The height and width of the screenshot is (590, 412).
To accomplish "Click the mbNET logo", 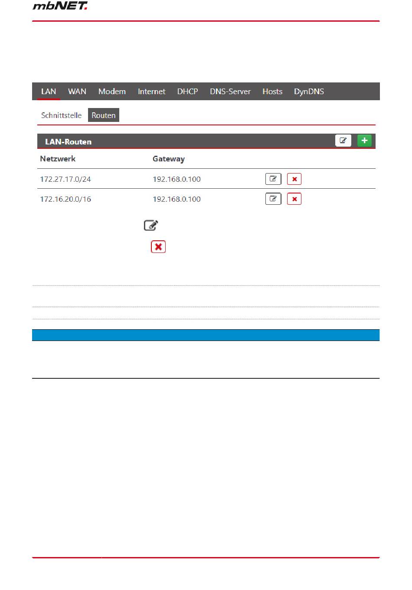I will 60,6.
